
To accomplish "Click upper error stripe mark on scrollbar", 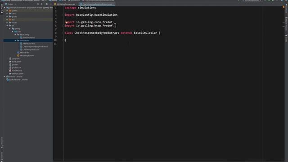I will pos(283,23).
